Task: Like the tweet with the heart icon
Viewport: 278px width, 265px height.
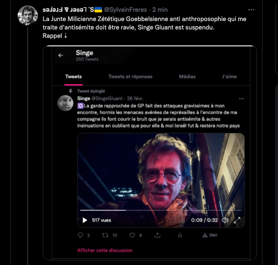Action: pos(132,235)
